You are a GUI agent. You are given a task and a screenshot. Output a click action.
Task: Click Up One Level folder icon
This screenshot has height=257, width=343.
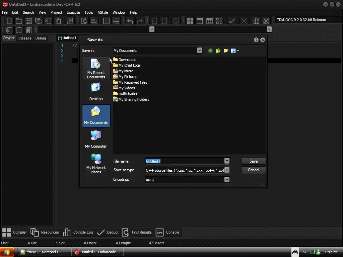coord(218,51)
